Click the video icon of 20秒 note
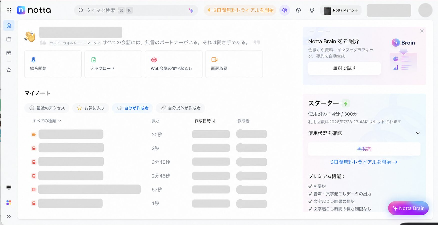Image resolution: width=438 pixels, height=225 pixels. pyautogui.click(x=34, y=135)
